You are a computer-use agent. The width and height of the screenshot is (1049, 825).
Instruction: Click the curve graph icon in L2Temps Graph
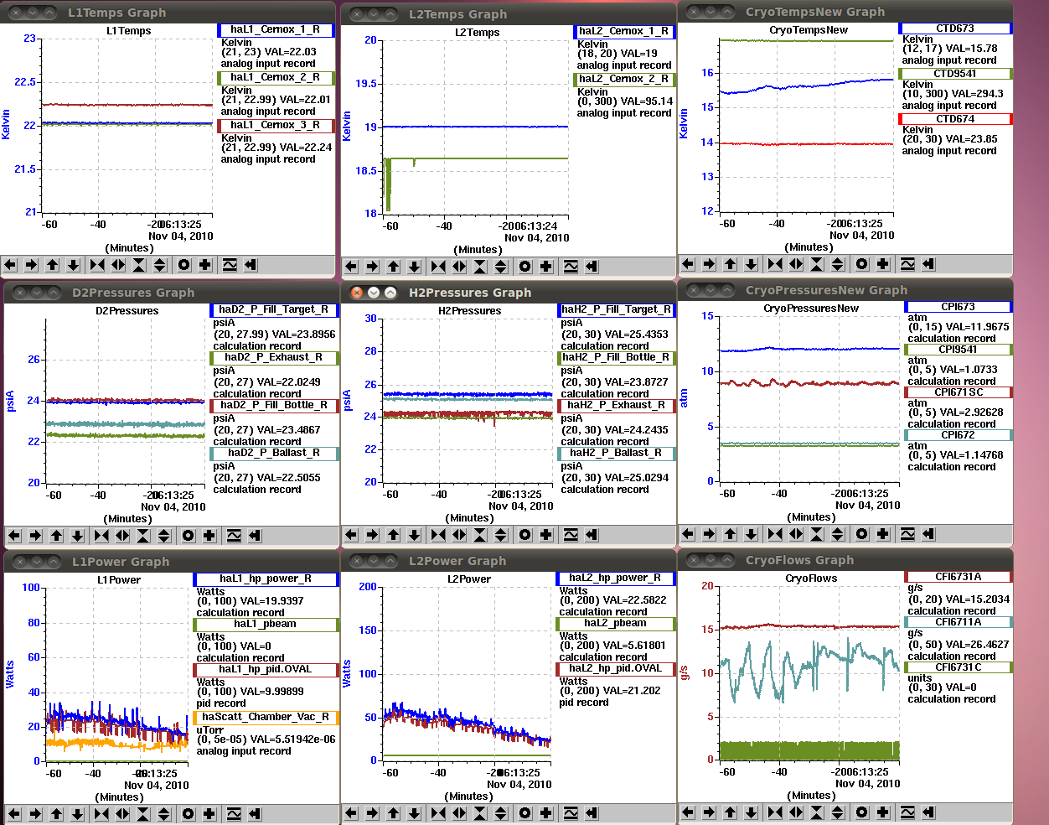coord(571,267)
